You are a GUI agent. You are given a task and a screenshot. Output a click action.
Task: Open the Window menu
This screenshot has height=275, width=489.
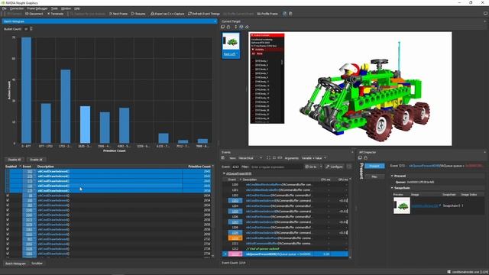coord(66,8)
